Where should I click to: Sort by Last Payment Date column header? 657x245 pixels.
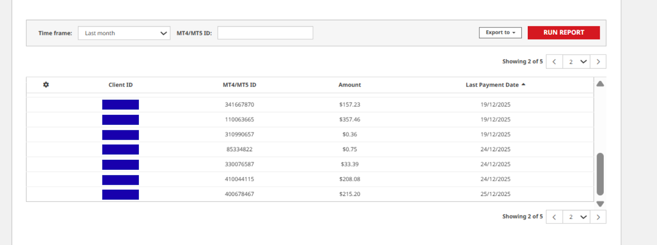(492, 85)
